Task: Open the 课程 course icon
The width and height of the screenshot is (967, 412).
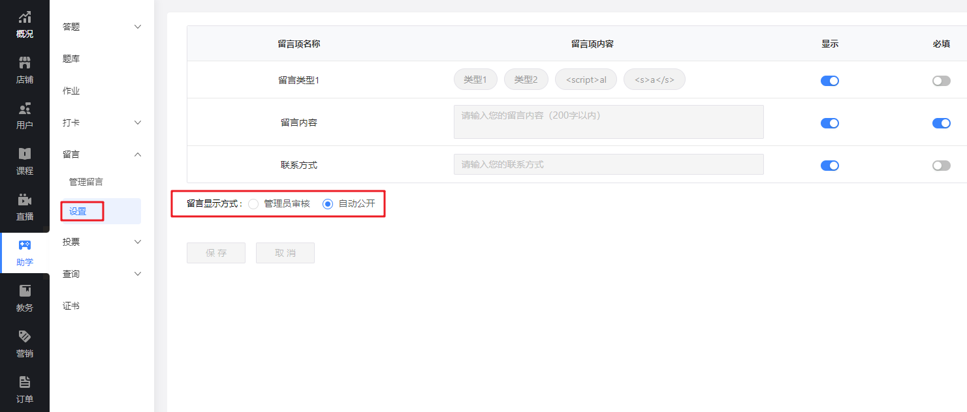Action: tap(25, 154)
